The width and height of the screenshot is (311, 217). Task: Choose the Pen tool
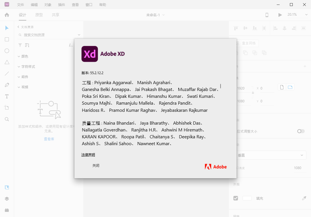point(7,85)
